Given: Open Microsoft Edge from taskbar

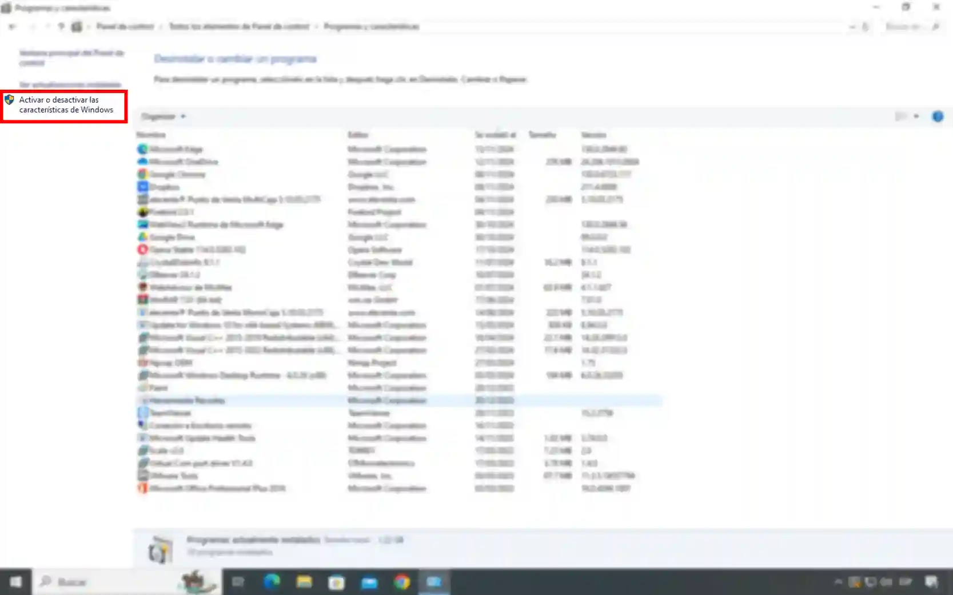Looking at the screenshot, I should point(272,582).
